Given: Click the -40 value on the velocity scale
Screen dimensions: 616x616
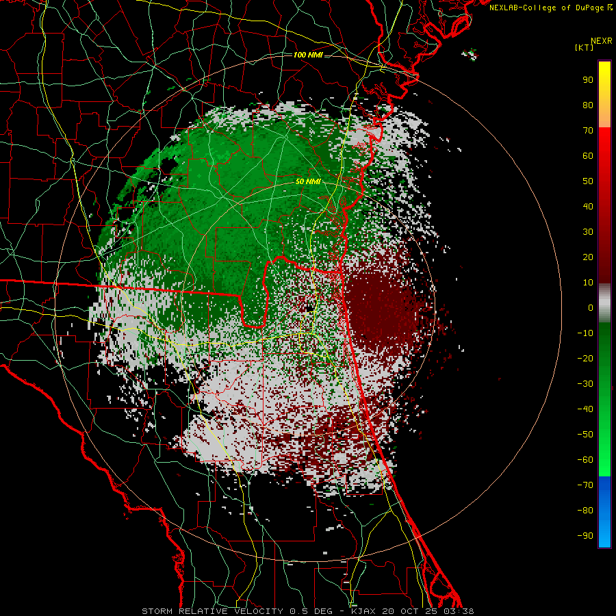Looking at the screenshot, I should [585, 409].
